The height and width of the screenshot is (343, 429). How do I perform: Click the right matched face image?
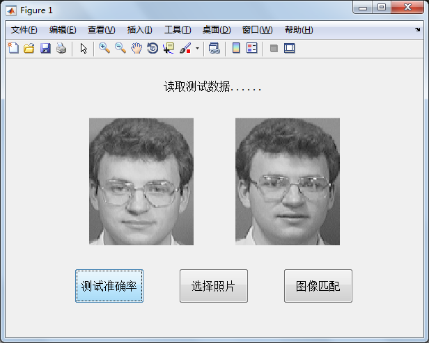(x=288, y=182)
